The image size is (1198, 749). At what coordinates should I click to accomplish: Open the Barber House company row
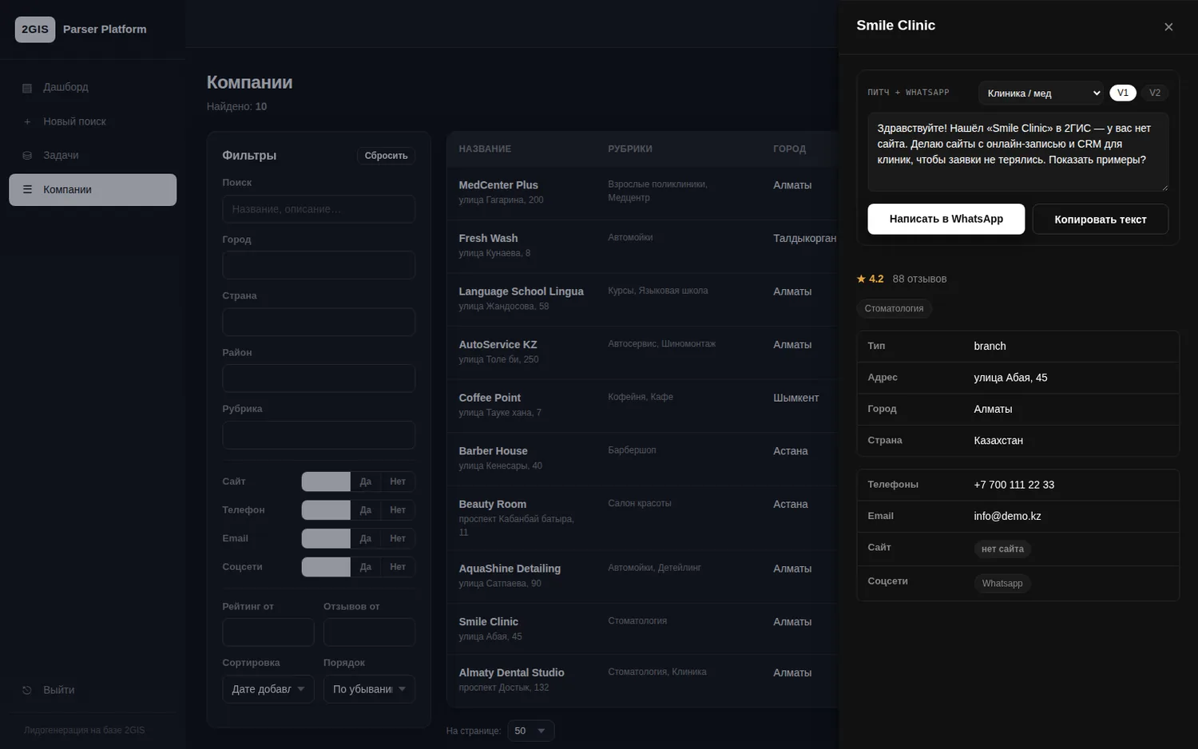point(642,459)
